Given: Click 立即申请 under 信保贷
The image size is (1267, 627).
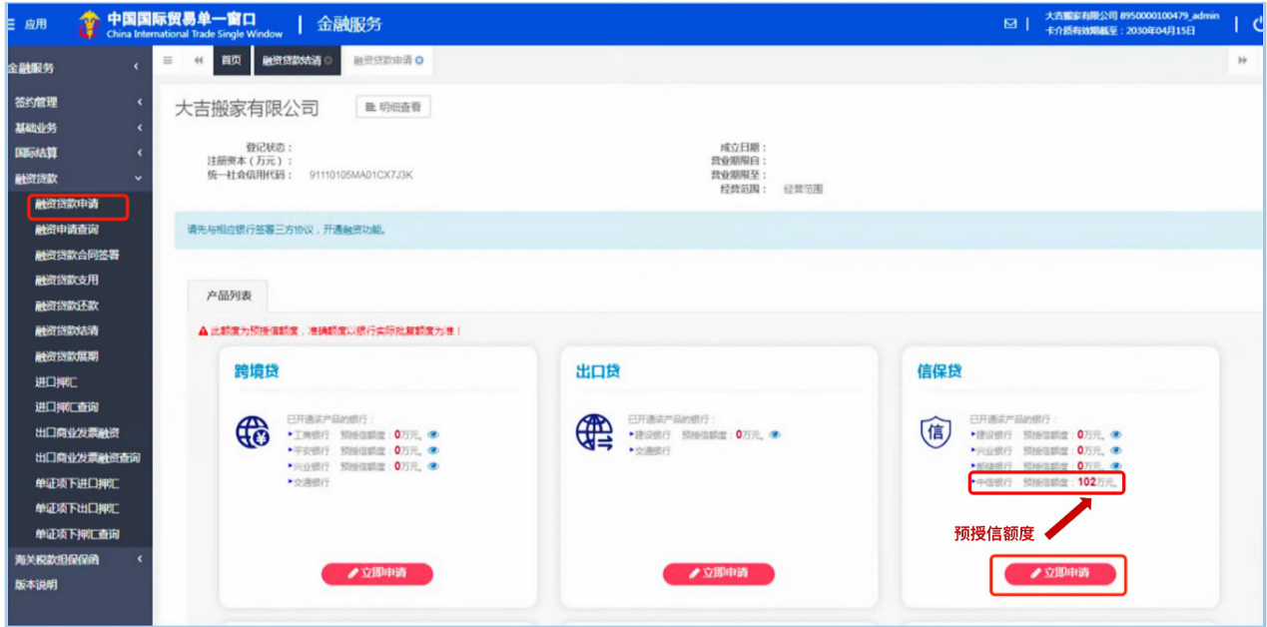Looking at the screenshot, I should tap(1060, 574).
